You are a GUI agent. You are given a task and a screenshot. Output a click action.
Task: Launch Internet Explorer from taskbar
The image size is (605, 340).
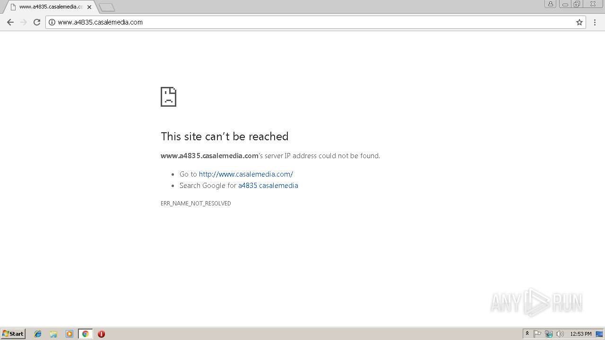[38, 334]
